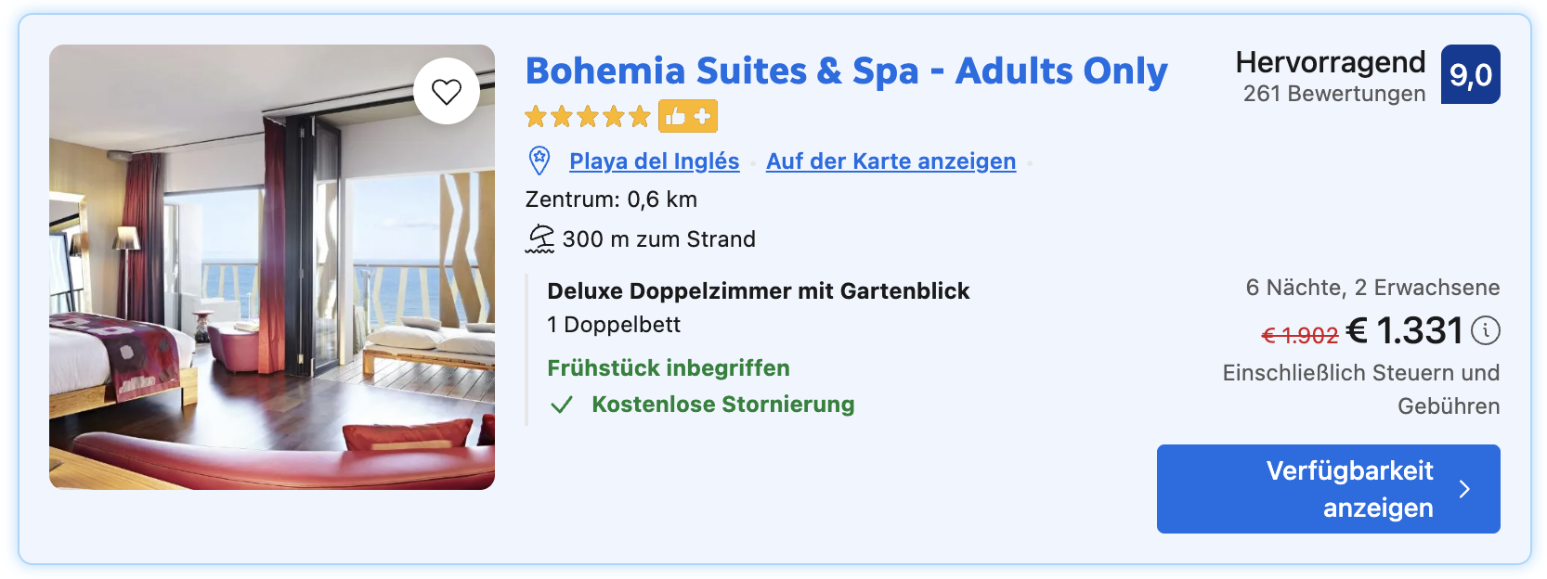Click the Kostenlose Stornierung text
1547x579 pixels.
pos(722,405)
